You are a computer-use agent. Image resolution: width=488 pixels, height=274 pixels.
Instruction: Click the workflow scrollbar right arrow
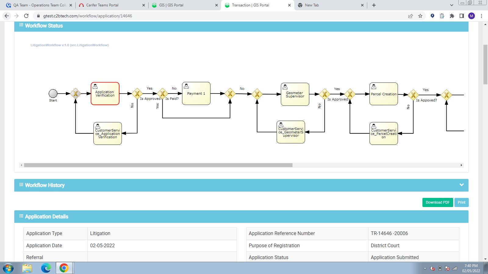click(461, 165)
